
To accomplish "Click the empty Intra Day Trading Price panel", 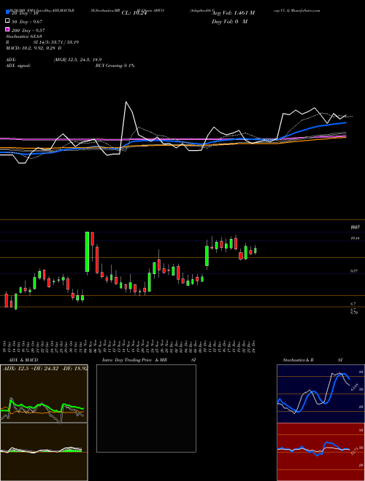I will click(146, 408).
